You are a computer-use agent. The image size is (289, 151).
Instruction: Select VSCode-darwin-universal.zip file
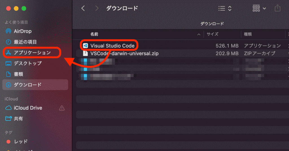(x=121, y=53)
